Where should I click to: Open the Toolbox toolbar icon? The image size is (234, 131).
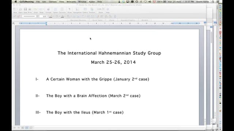[x=92, y=9]
